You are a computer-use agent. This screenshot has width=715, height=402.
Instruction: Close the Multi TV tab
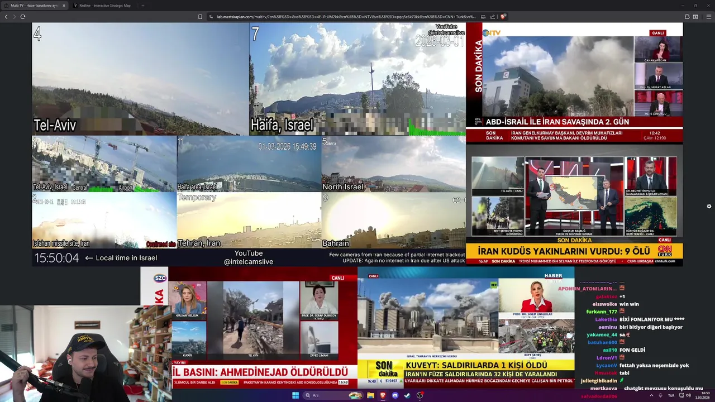click(64, 6)
